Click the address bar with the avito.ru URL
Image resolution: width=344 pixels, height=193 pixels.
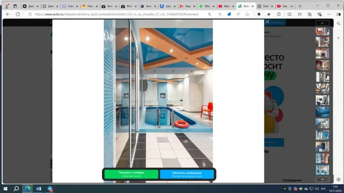pyautogui.click(x=118, y=14)
